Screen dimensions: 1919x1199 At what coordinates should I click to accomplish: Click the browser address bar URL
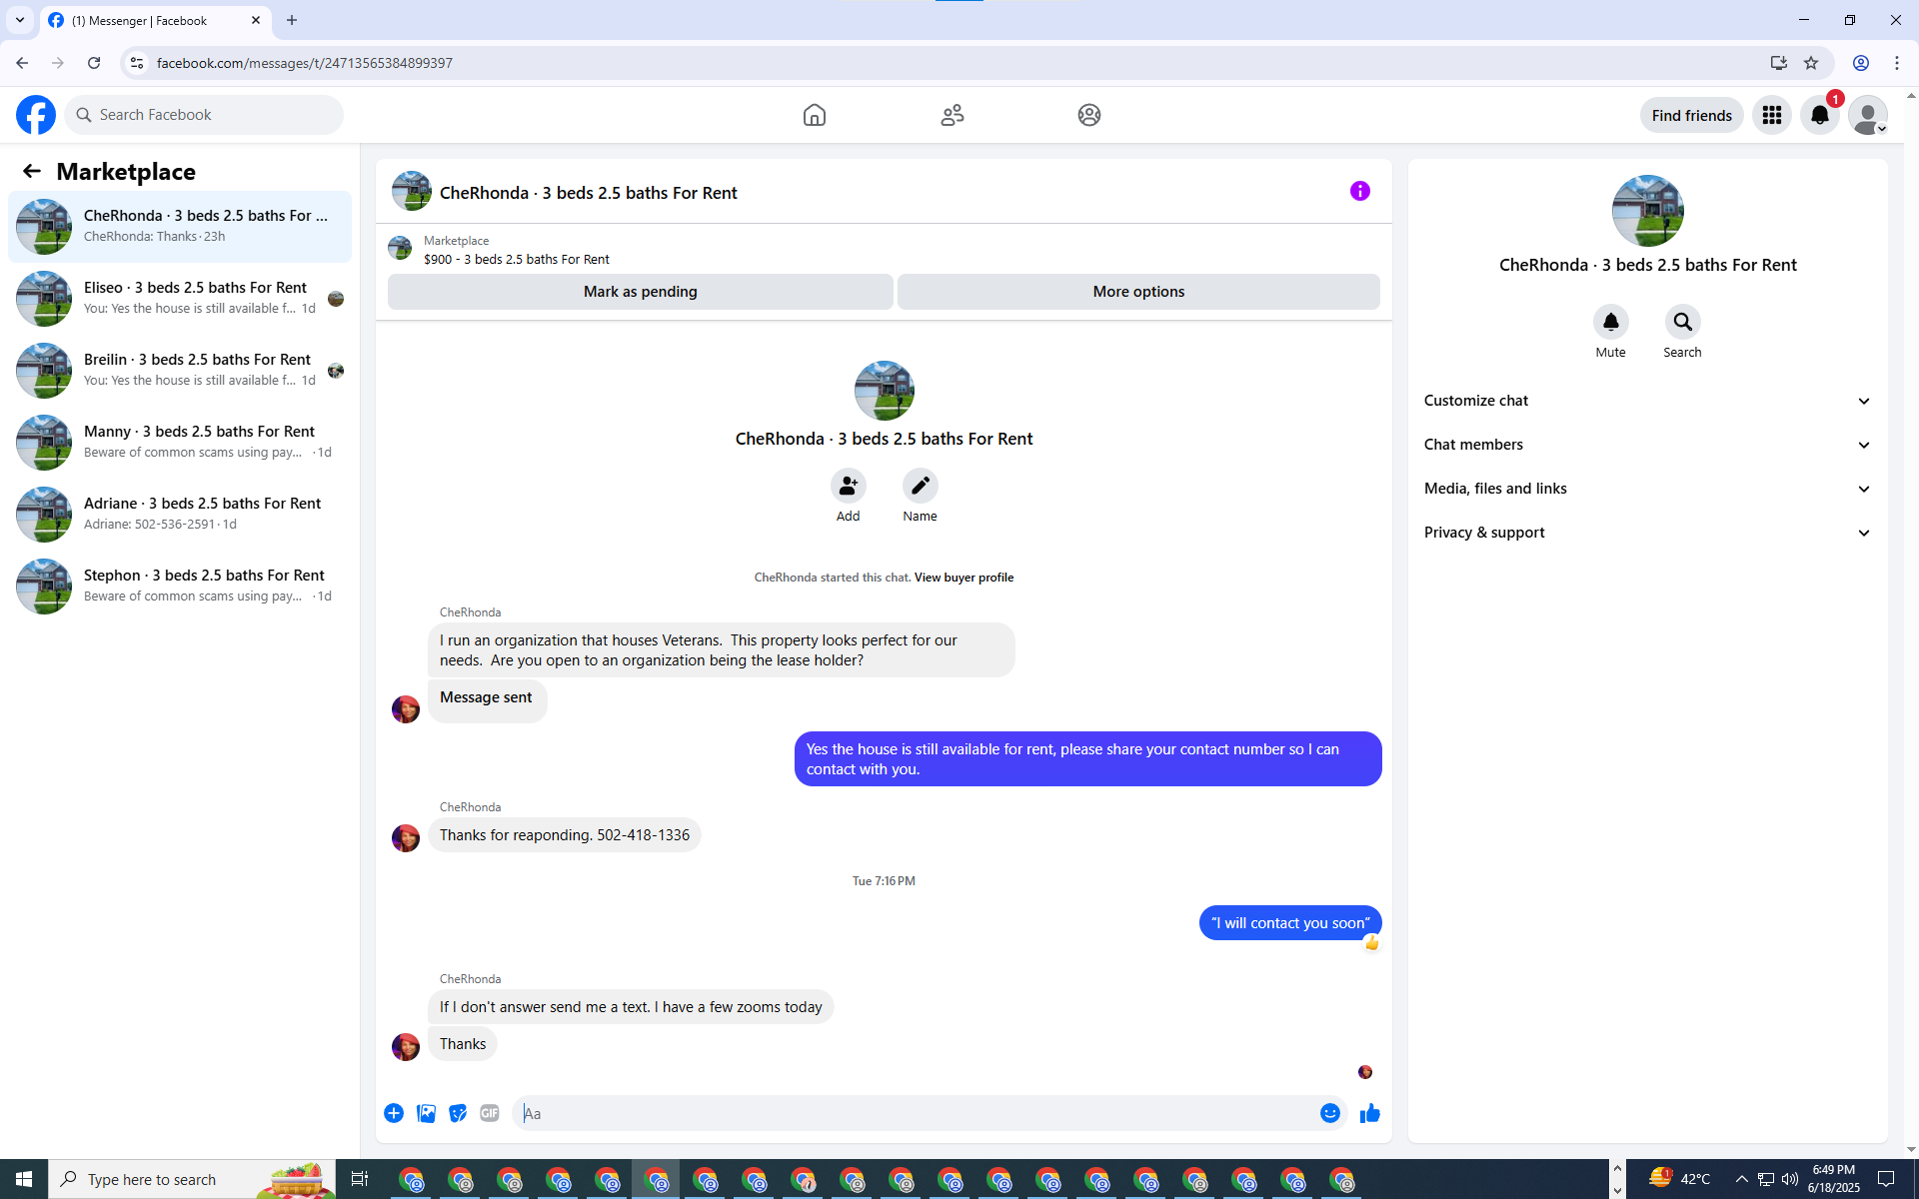point(305,63)
